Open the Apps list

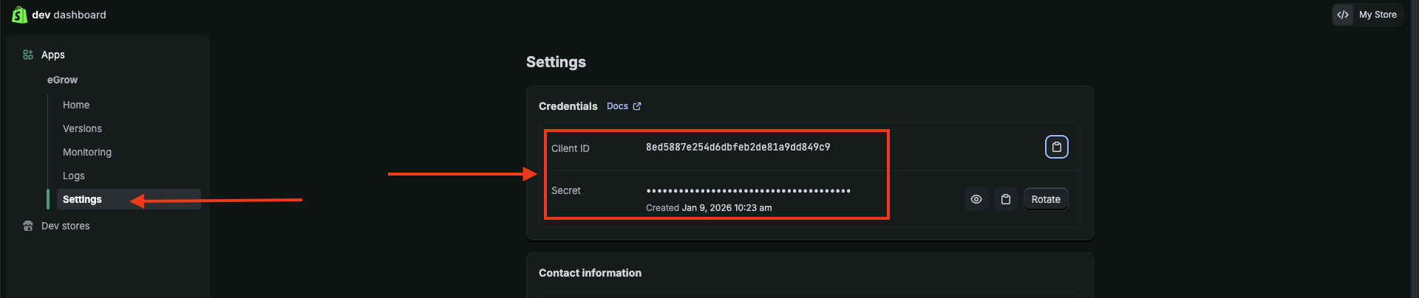53,55
